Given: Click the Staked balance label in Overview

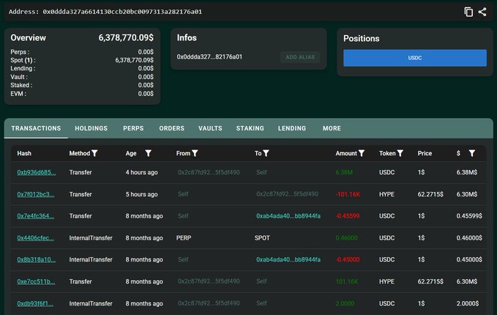Looking at the screenshot, I should [x=21, y=85].
